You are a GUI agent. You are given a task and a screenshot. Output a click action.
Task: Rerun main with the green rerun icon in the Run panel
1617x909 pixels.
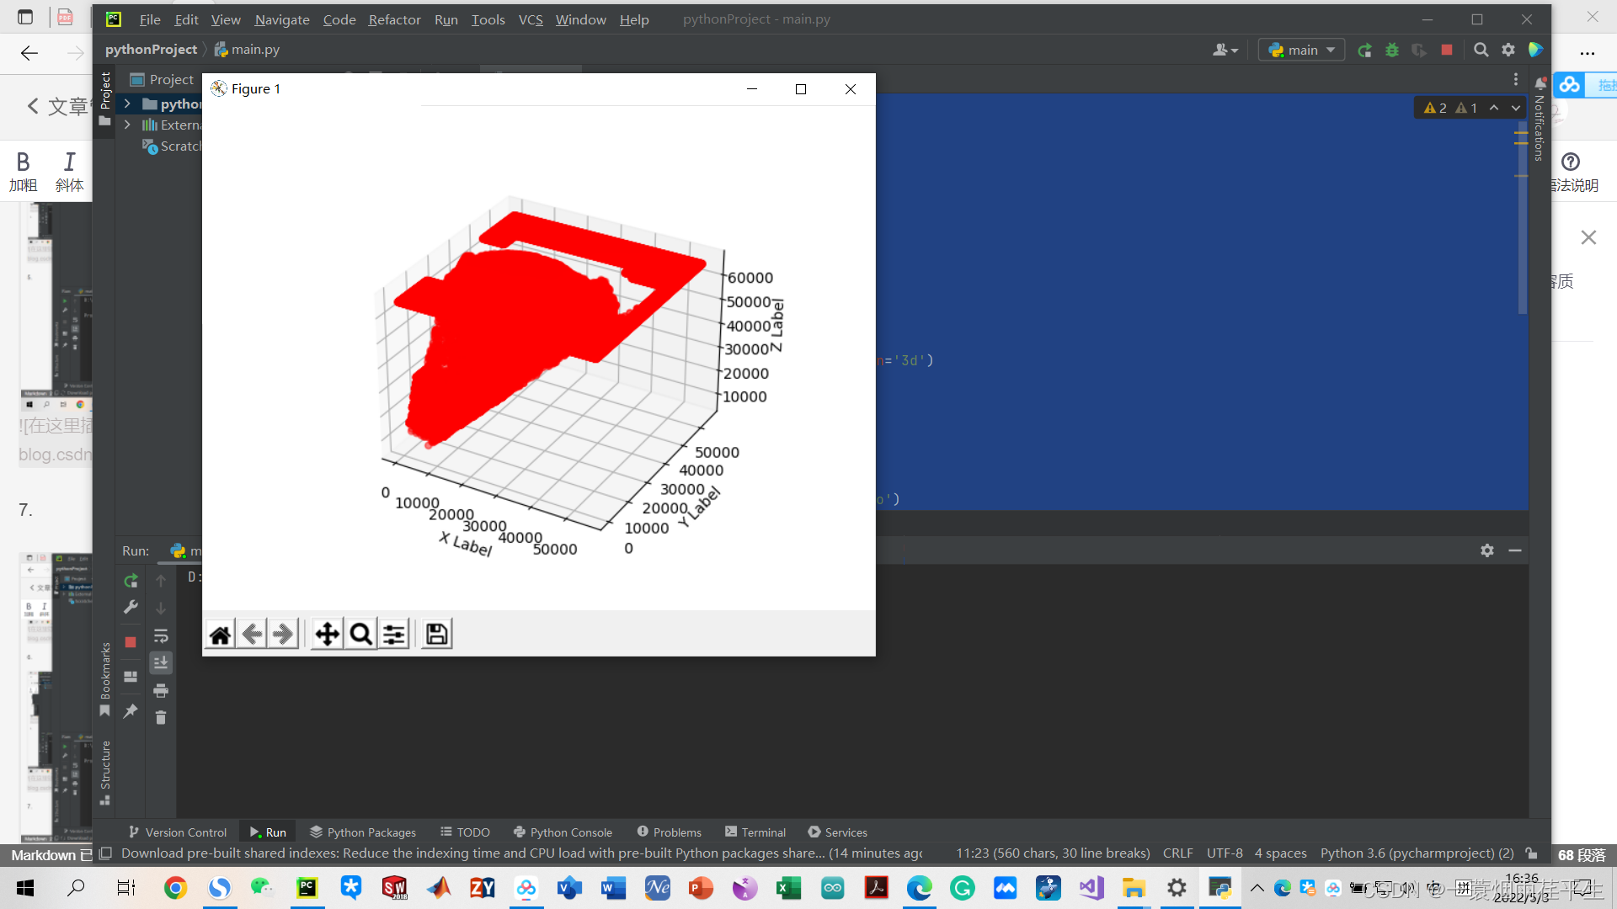click(x=131, y=581)
